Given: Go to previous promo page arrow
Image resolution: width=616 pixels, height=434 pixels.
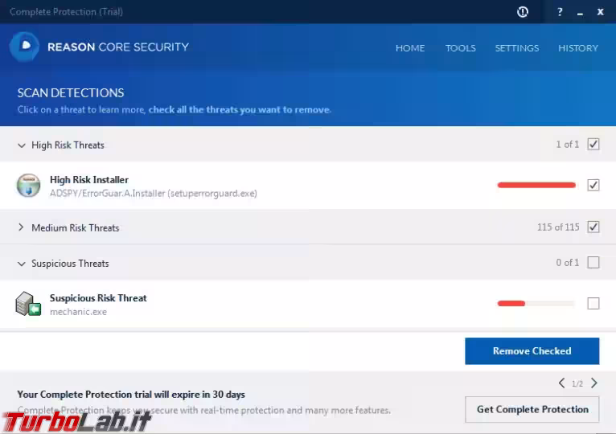Looking at the screenshot, I should [562, 383].
